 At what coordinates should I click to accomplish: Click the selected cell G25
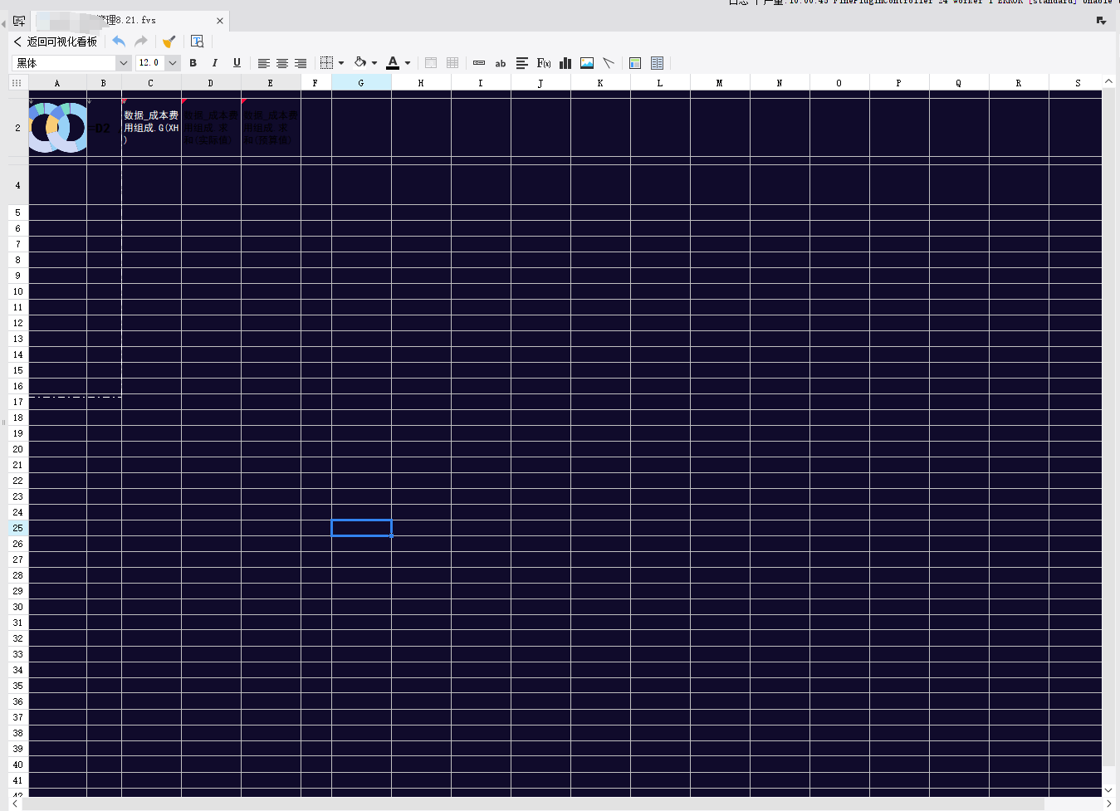tap(361, 528)
